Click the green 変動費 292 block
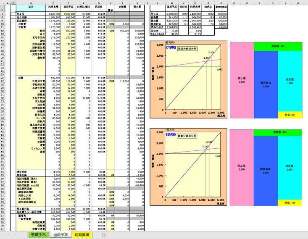This screenshot has height=239, width=308. (x=278, y=46)
